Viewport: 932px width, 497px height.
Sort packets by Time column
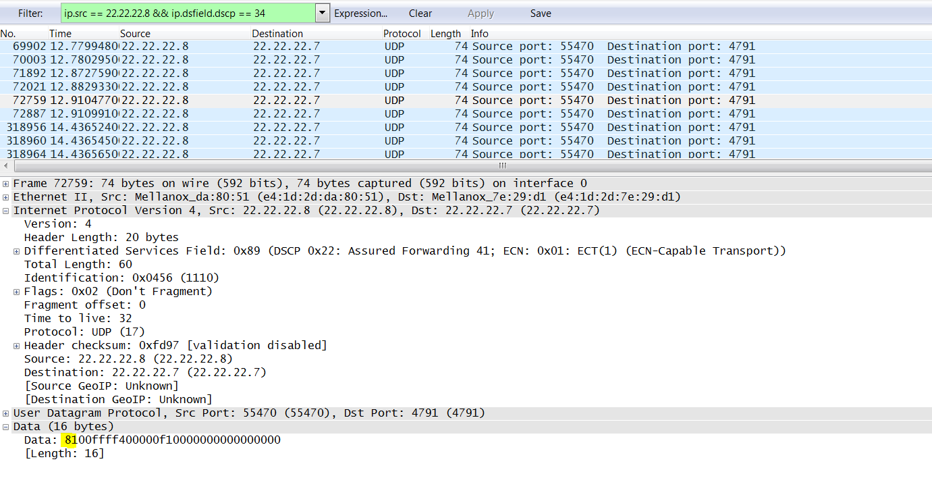click(60, 34)
